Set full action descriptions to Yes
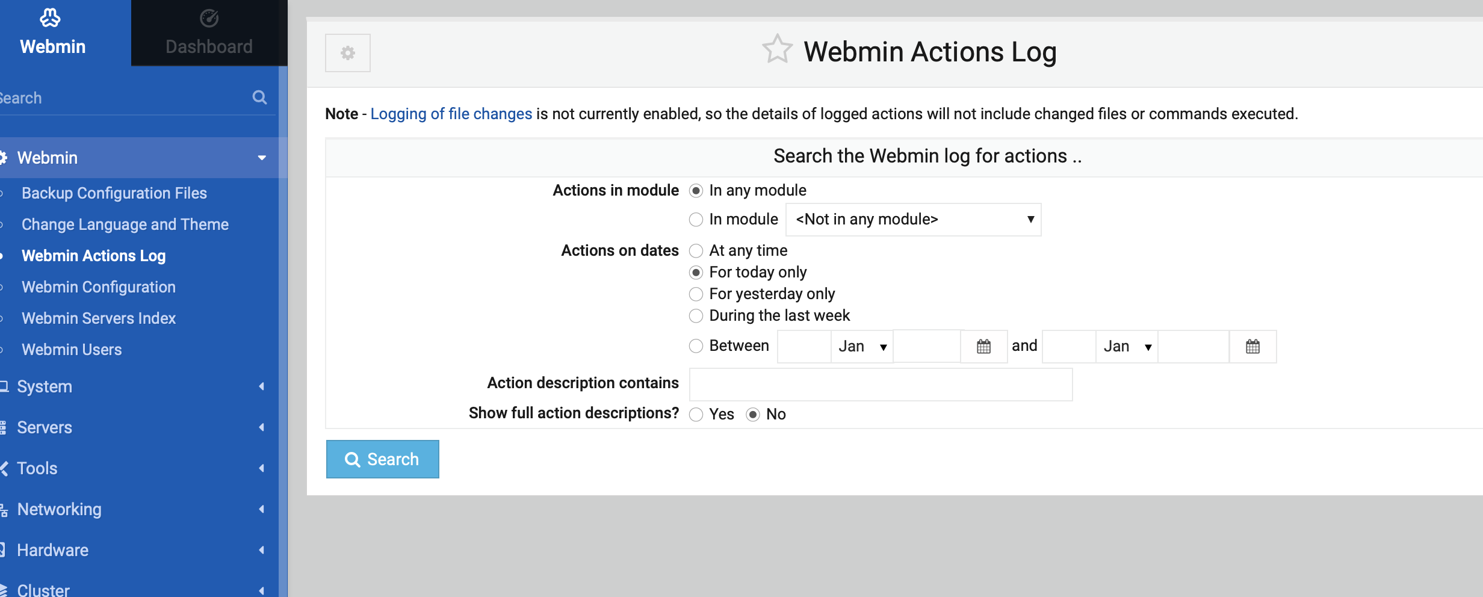The image size is (1483, 597). [x=696, y=415]
